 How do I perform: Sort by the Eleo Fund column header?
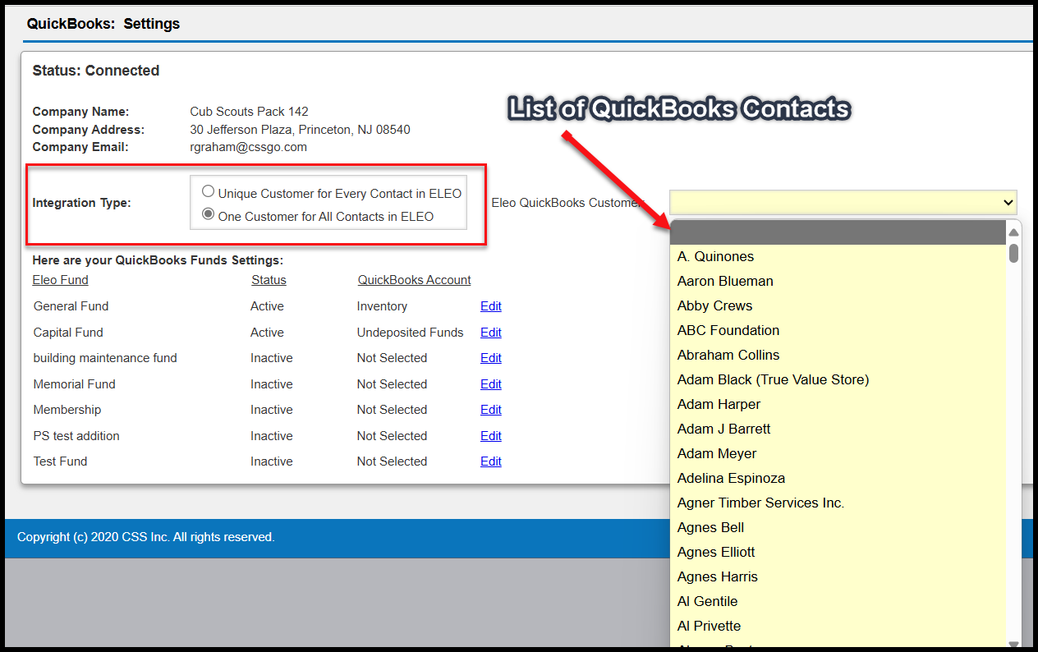(61, 280)
